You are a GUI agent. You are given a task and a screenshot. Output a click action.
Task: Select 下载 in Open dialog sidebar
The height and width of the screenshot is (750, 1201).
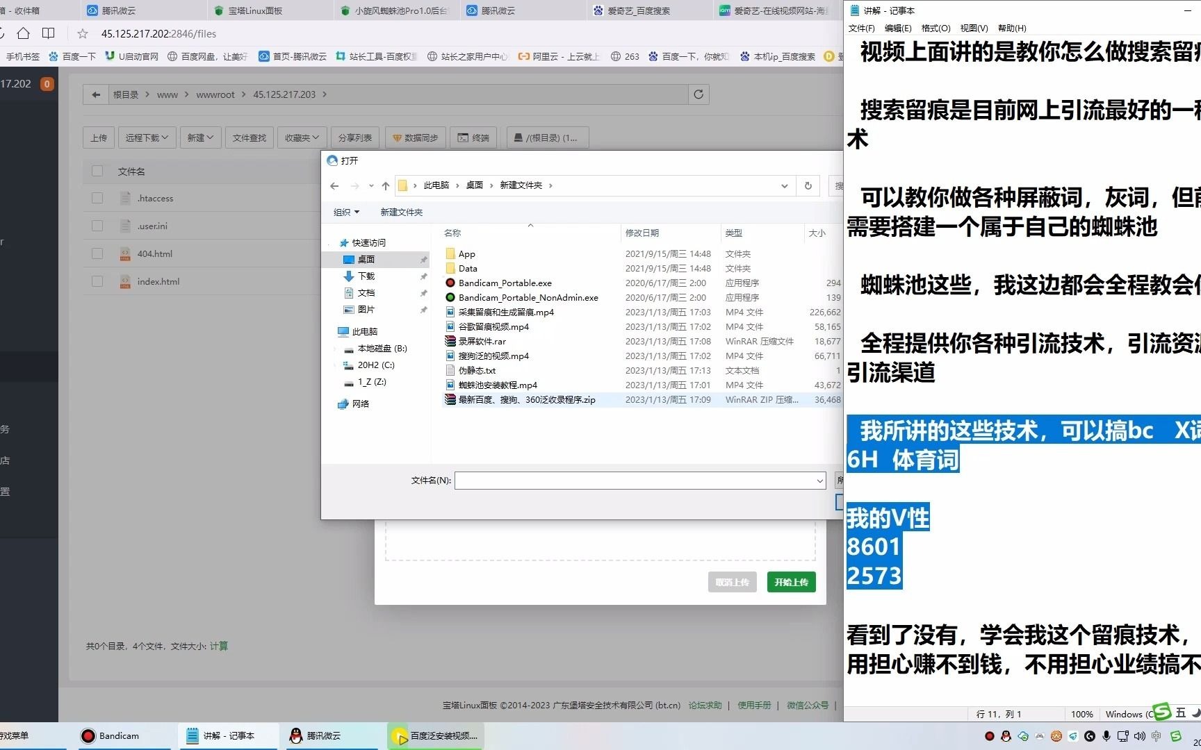tap(366, 276)
